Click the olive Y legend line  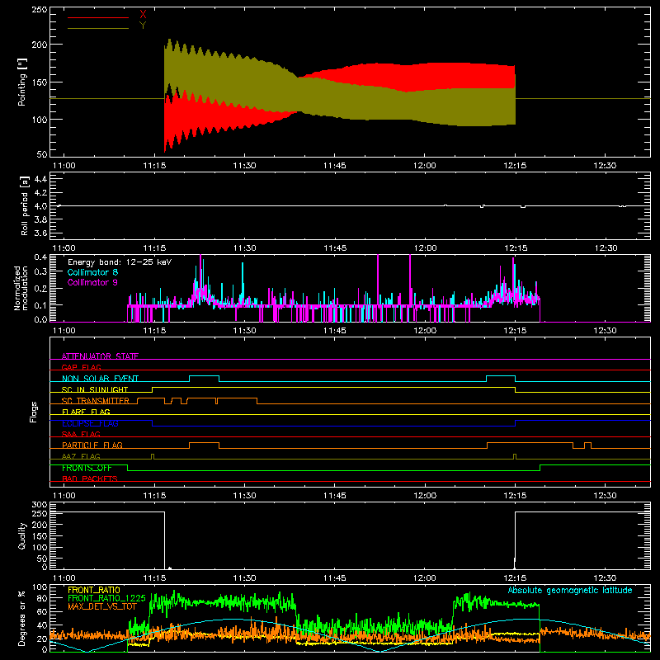pyautogui.click(x=98, y=29)
